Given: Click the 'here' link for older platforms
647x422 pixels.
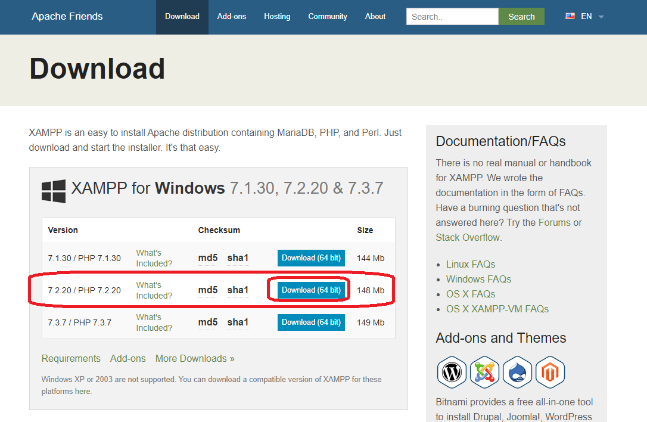Looking at the screenshot, I should 83,392.
